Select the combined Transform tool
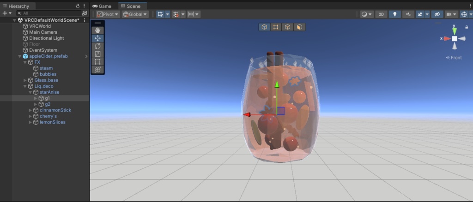 (98, 70)
